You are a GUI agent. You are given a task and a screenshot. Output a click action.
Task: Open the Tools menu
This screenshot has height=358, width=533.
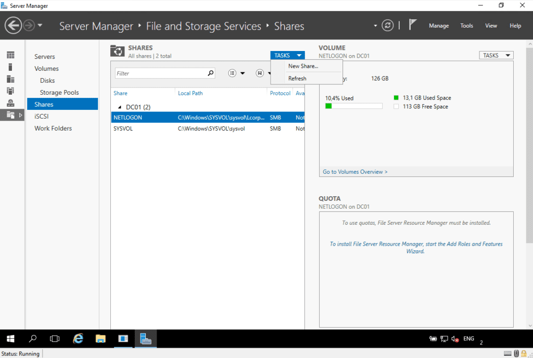(466, 25)
